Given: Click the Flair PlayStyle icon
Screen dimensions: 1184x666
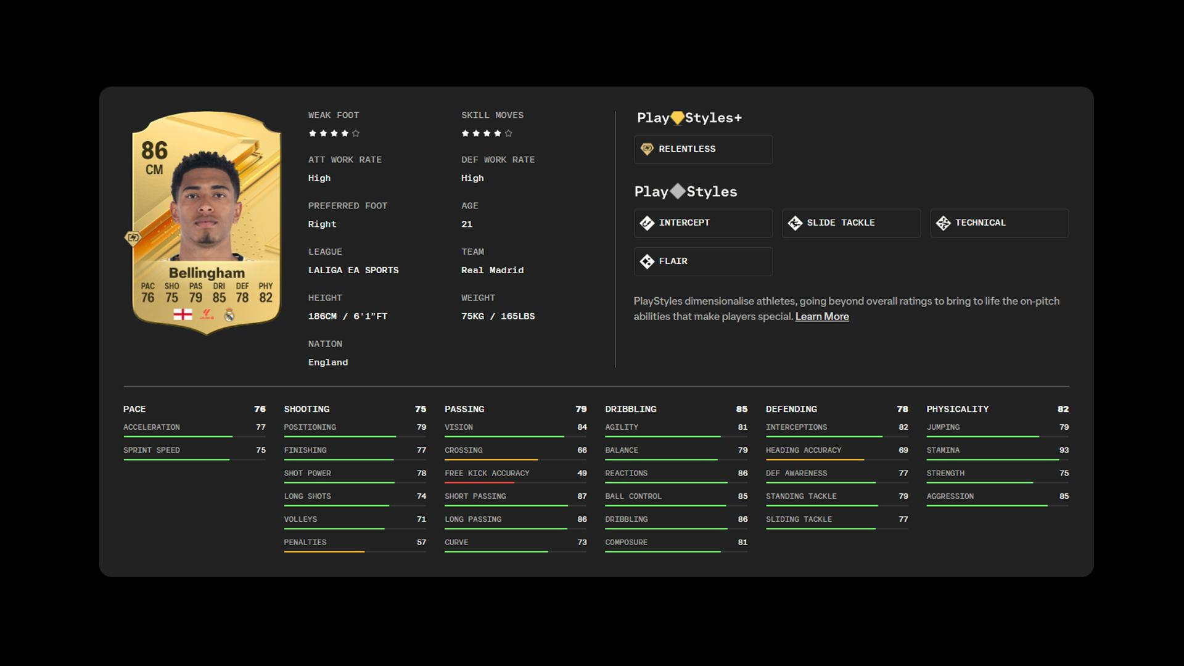Looking at the screenshot, I should pos(647,260).
